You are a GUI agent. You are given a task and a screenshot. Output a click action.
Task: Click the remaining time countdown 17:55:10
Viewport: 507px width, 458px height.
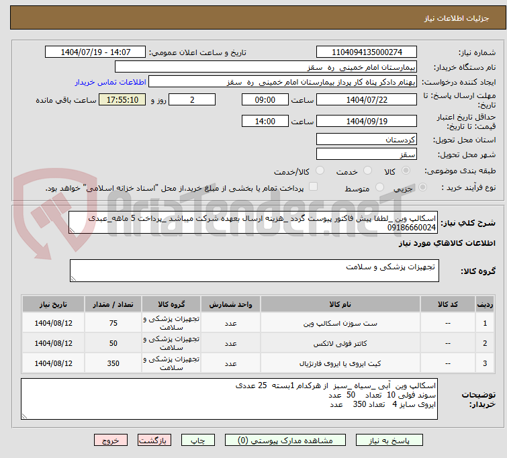[x=122, y=99]
